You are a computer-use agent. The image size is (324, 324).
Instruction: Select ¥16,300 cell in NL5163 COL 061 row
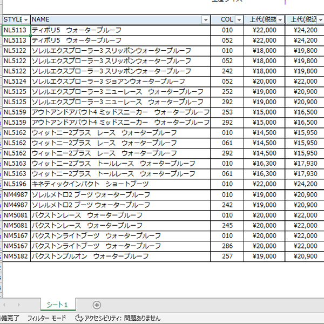point(264,174)
